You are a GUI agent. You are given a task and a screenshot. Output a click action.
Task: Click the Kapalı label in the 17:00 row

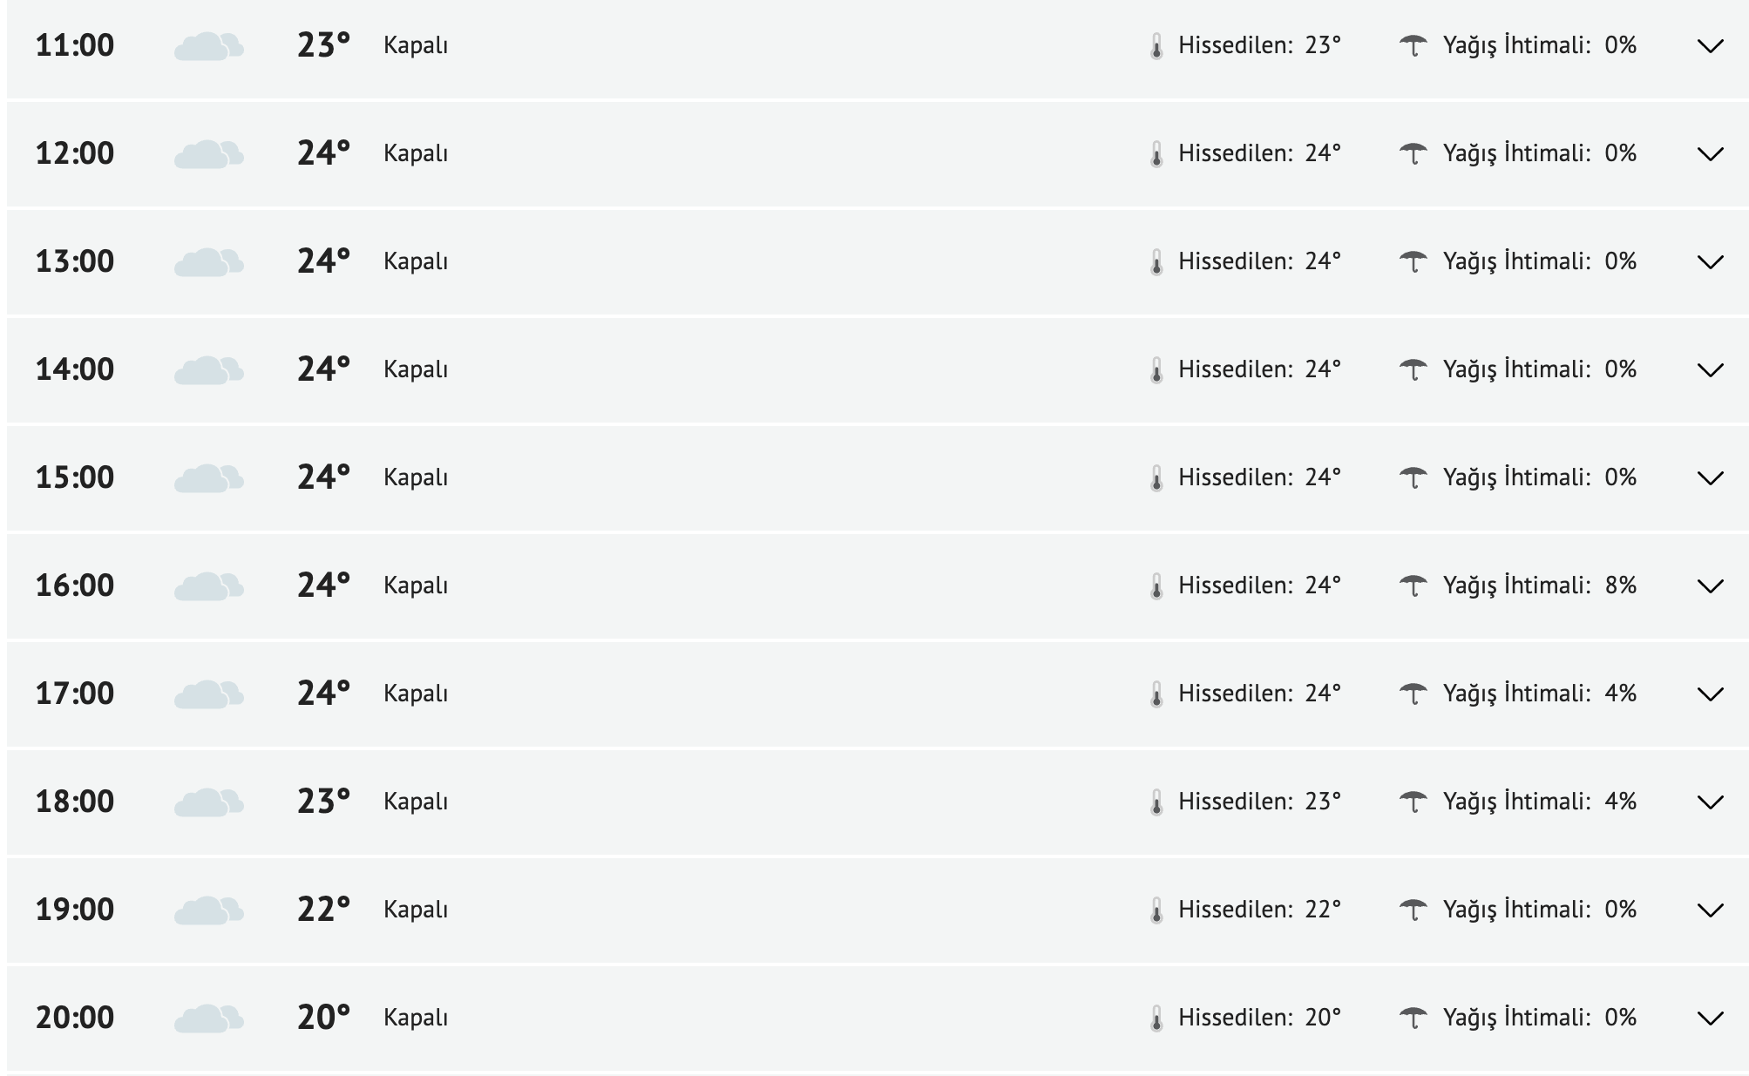tap(416, 694)
